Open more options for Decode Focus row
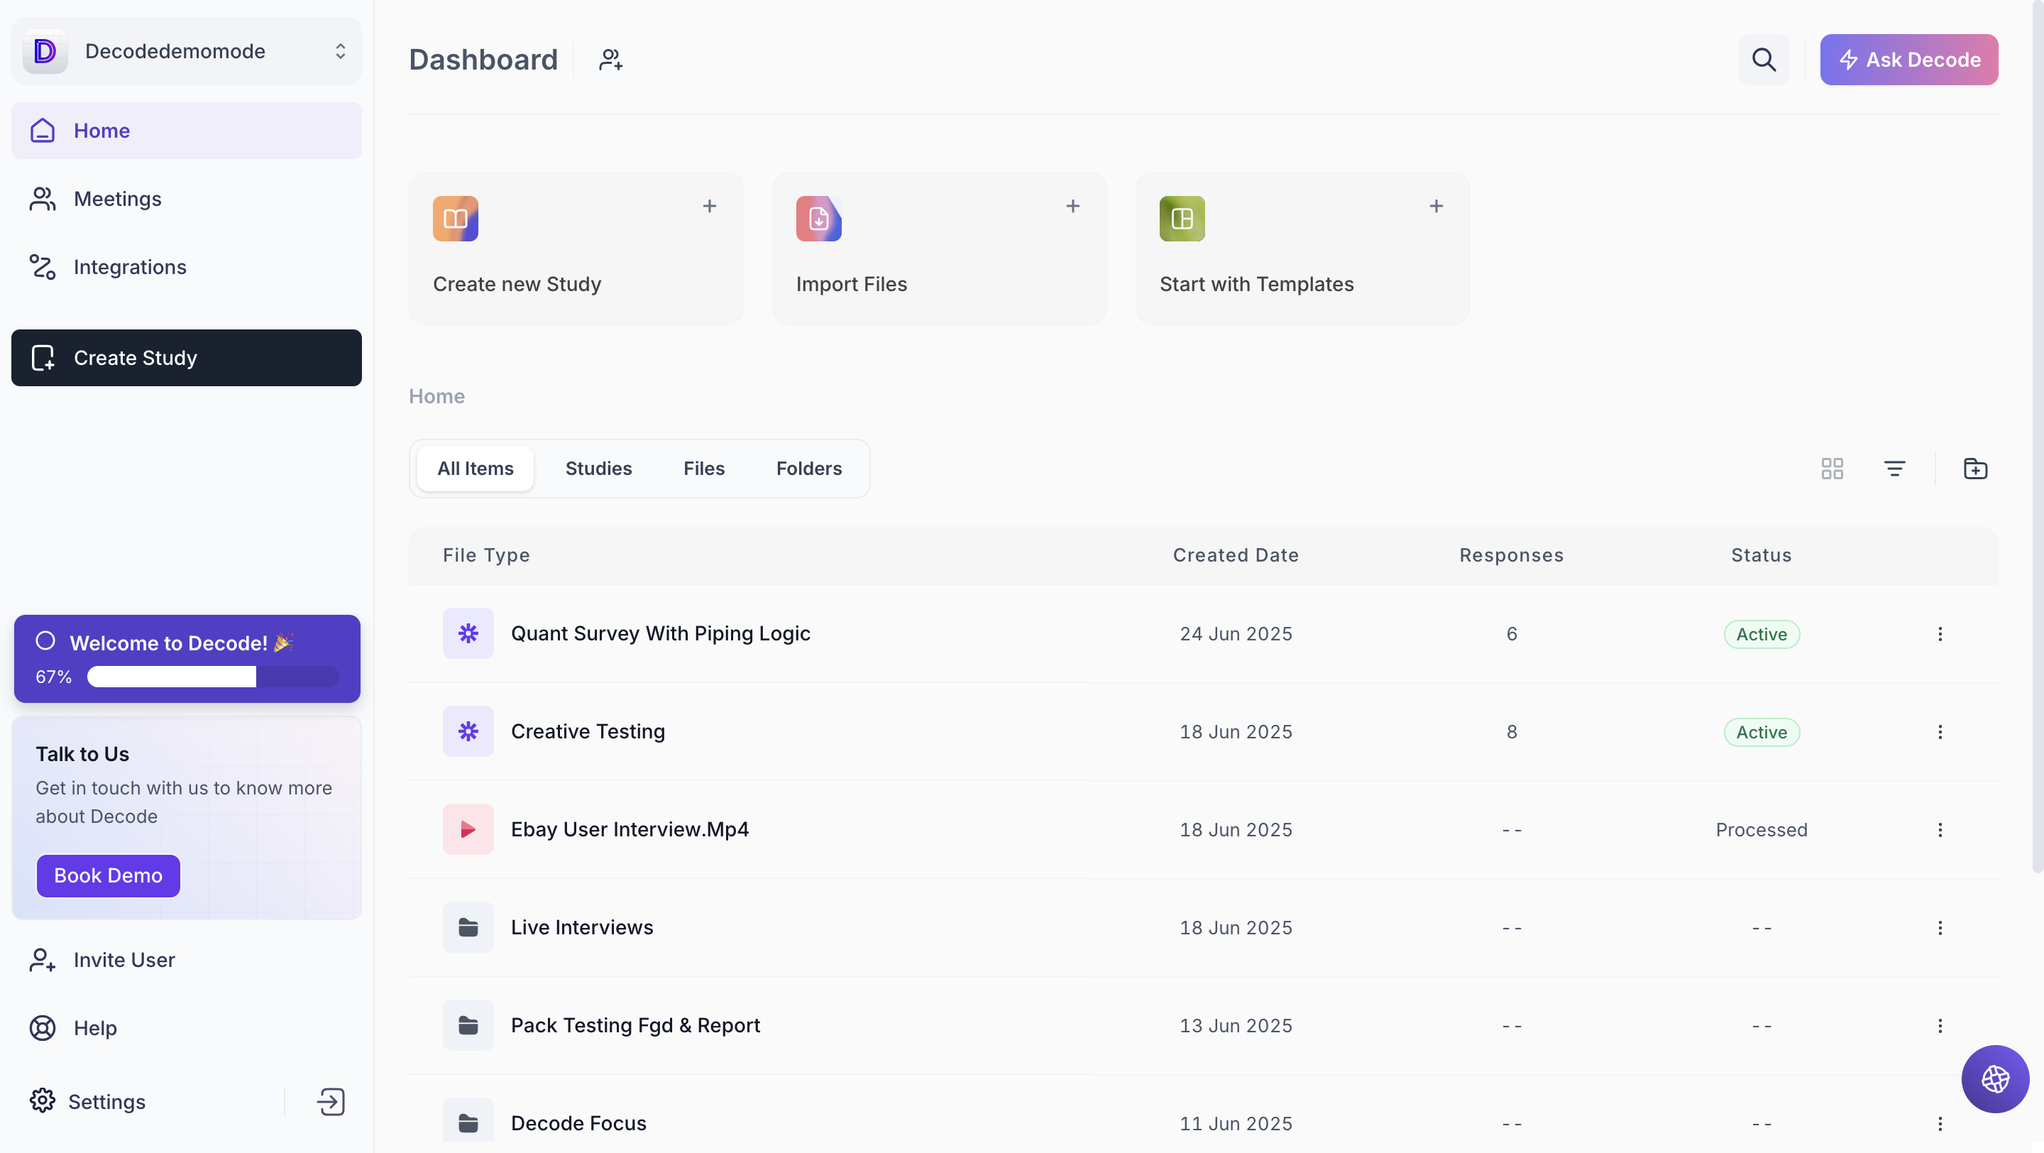2044x1153 pixels. point(1940,1124)
